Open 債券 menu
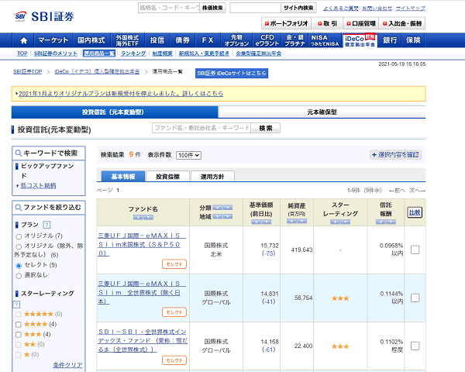Screen dimensions: 465x372 click(182, 40)
